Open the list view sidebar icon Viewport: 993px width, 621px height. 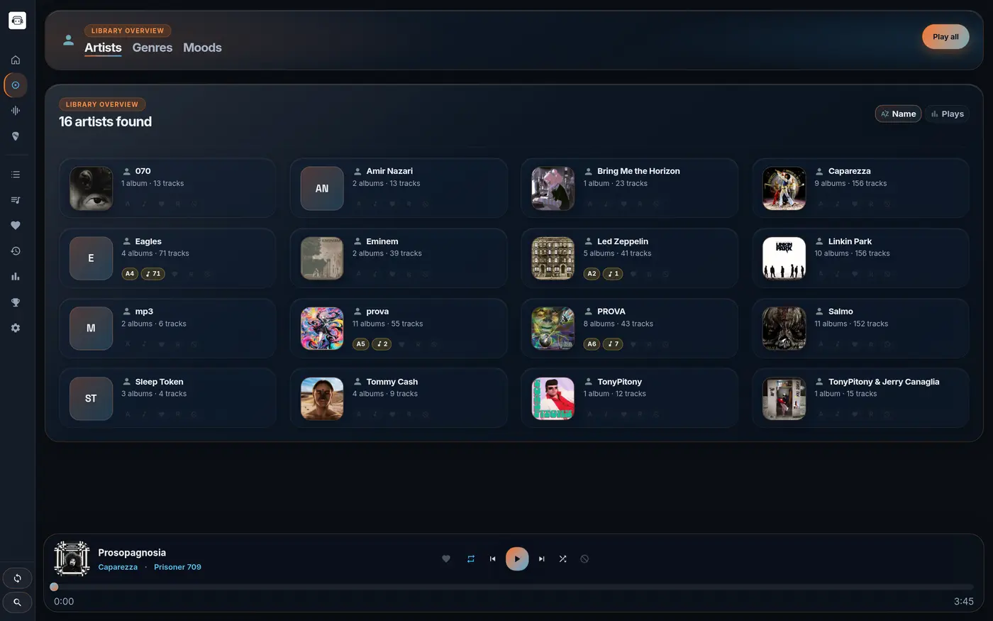click(x=16, y=175)
